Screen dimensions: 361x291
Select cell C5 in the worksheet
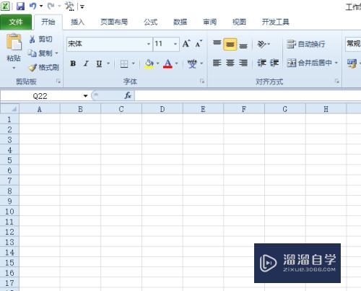121,160
